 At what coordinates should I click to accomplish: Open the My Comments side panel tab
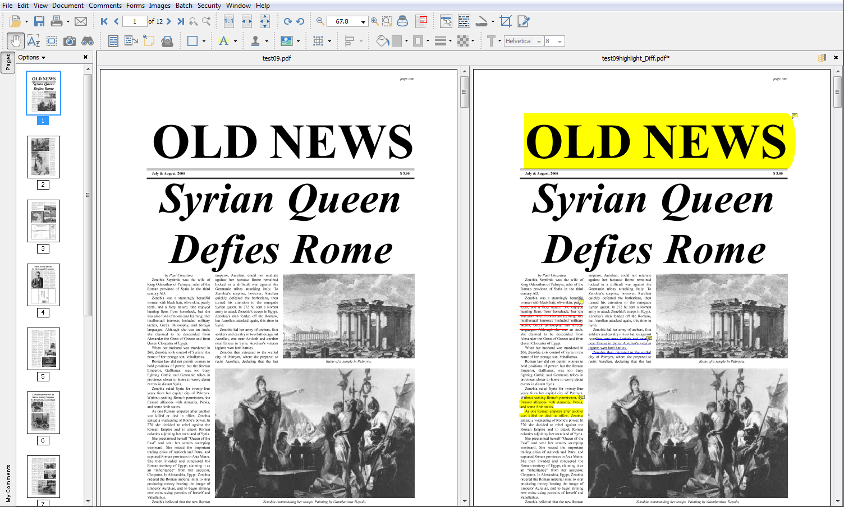point(8,483)
